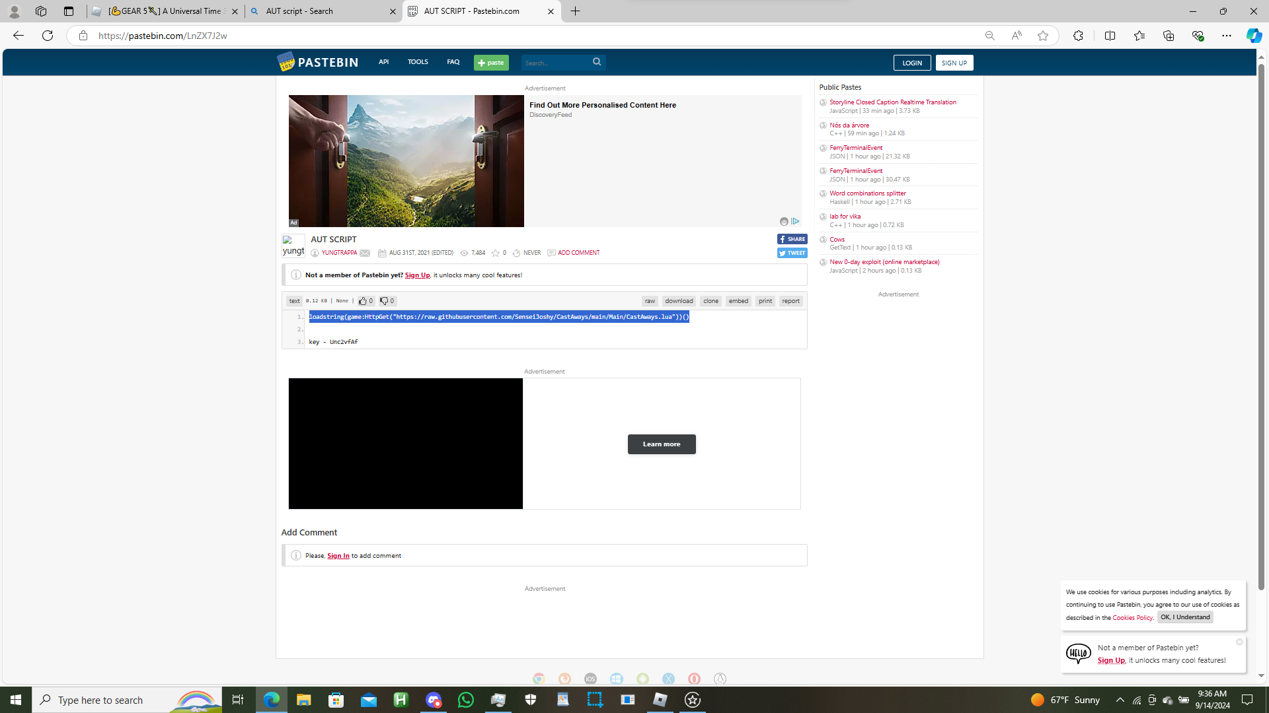This screenshot has height=713, width=1269.
Task: Show hidden system tray icons
Action: (1120, 700)
